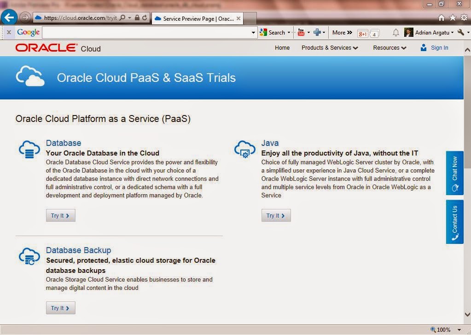The height and width of the screenshot is (335, 471).
Task: Click 'Oracle Cloud Platform as a Service (PaaS)' heading
Action: click(x=103, y=119)
